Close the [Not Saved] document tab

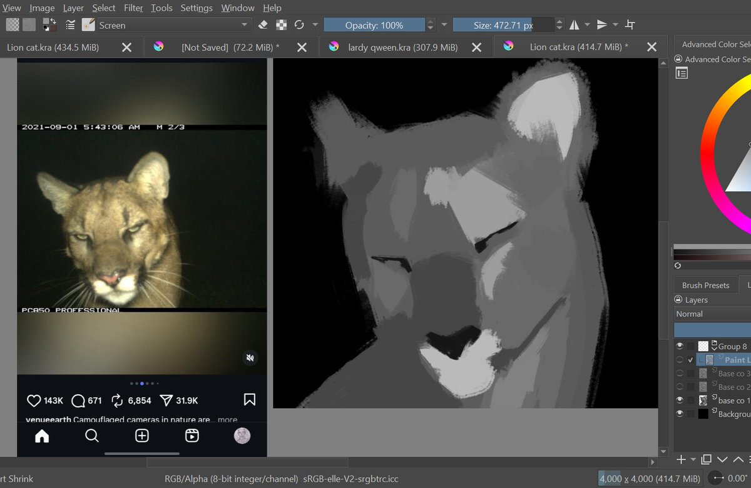[302, 47]
